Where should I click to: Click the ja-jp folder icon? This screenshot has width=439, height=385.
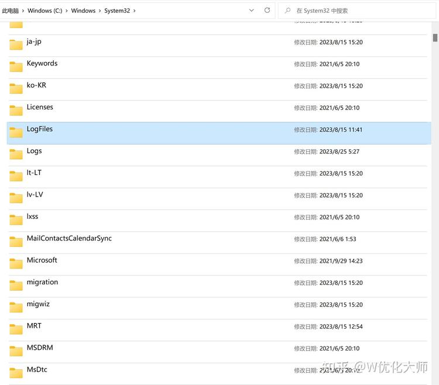(16, 44)
